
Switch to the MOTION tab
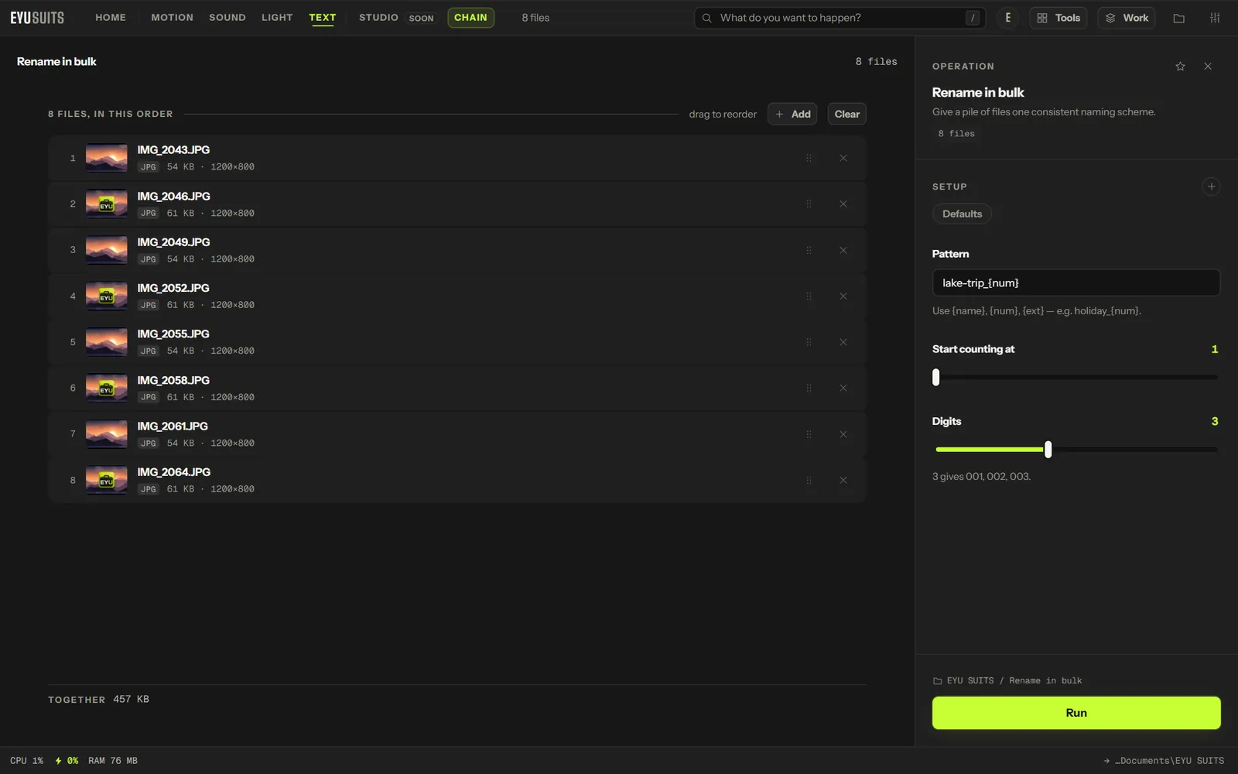click(172, 18)
